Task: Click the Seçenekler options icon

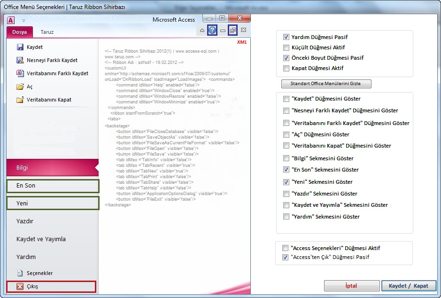Action: click(x=20, y=273)
